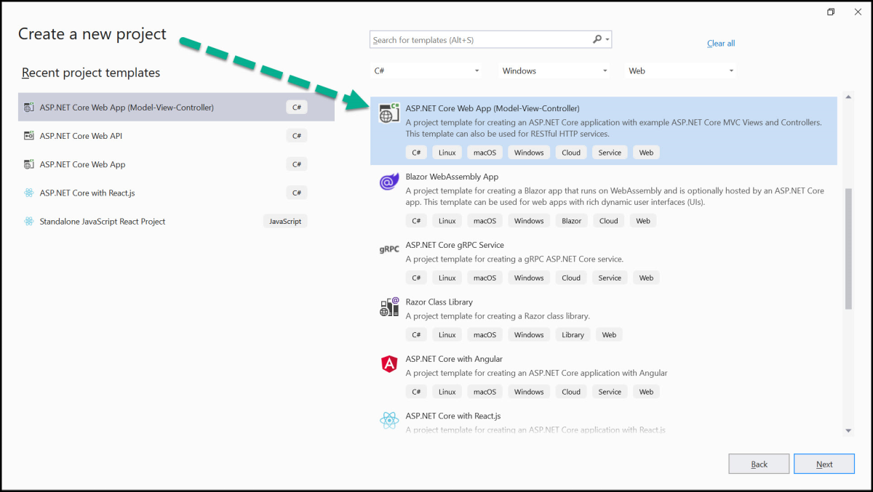This screenshot has width=873, height=492.
Task: Click scrollbar down arrow in template list
Action: click(x=848, y=431)
